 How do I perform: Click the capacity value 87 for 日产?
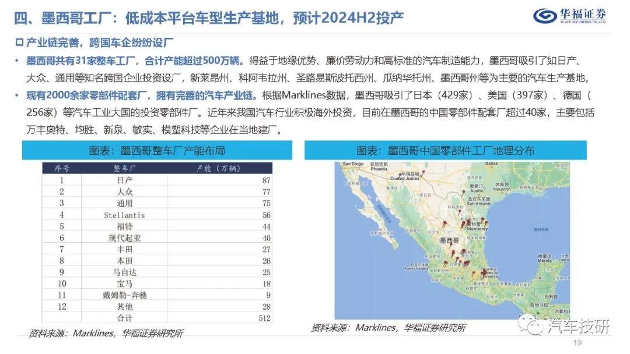(267, 180)
